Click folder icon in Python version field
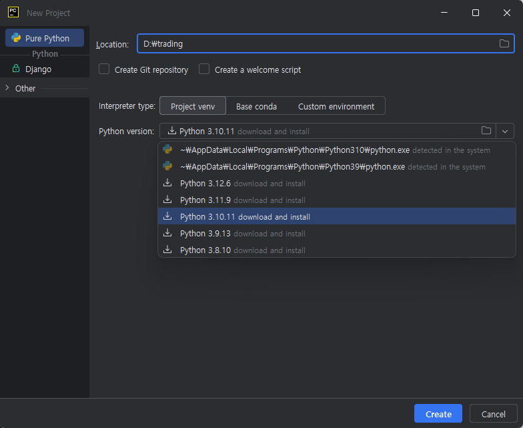 click(x=486, y=131)
